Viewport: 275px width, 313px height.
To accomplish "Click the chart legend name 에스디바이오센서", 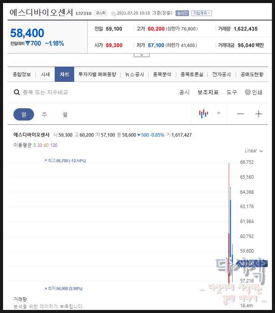I will pyautogui.click(x=31, y=135).
